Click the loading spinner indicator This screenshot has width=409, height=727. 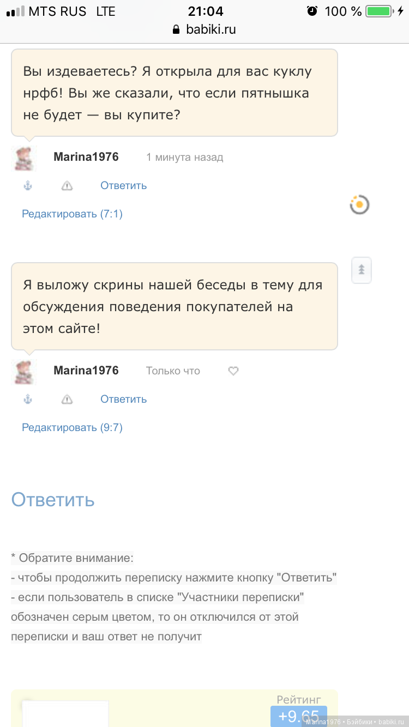pyautogui.click(x=359, y=204)
